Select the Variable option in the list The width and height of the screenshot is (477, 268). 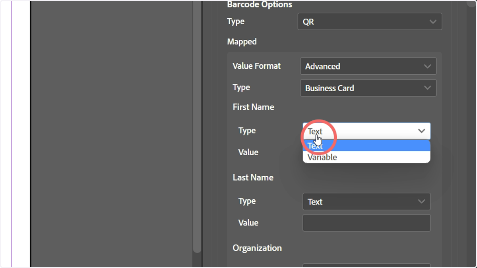pyautogui.click(x=366, y=157)
